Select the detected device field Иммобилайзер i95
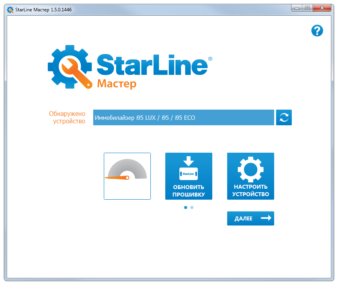 tap(183, 117)
